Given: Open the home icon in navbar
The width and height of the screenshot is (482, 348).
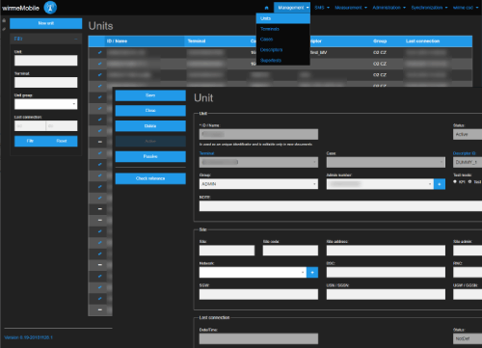Looking at the screenshot, I should point(266,8).
